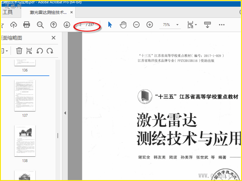The height and width of the screenshot is (181, 242).
Task: Click the PPZY2015B116 funding code text
Action: click(x=187, y=61)
